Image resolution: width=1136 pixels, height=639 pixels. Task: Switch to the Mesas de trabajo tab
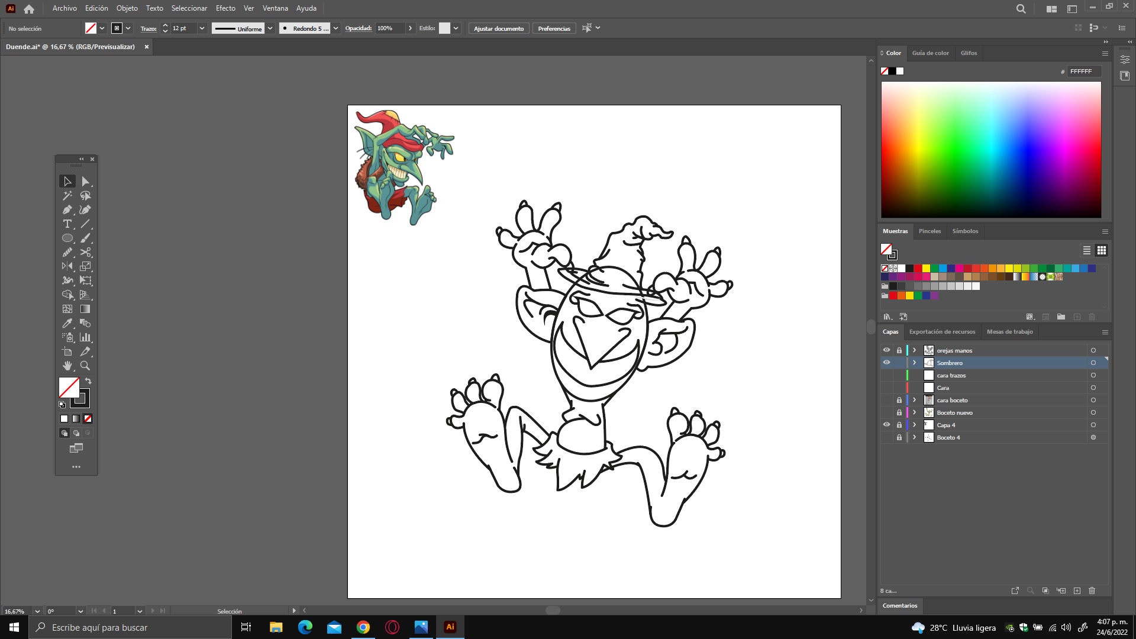coord(1009,332)
